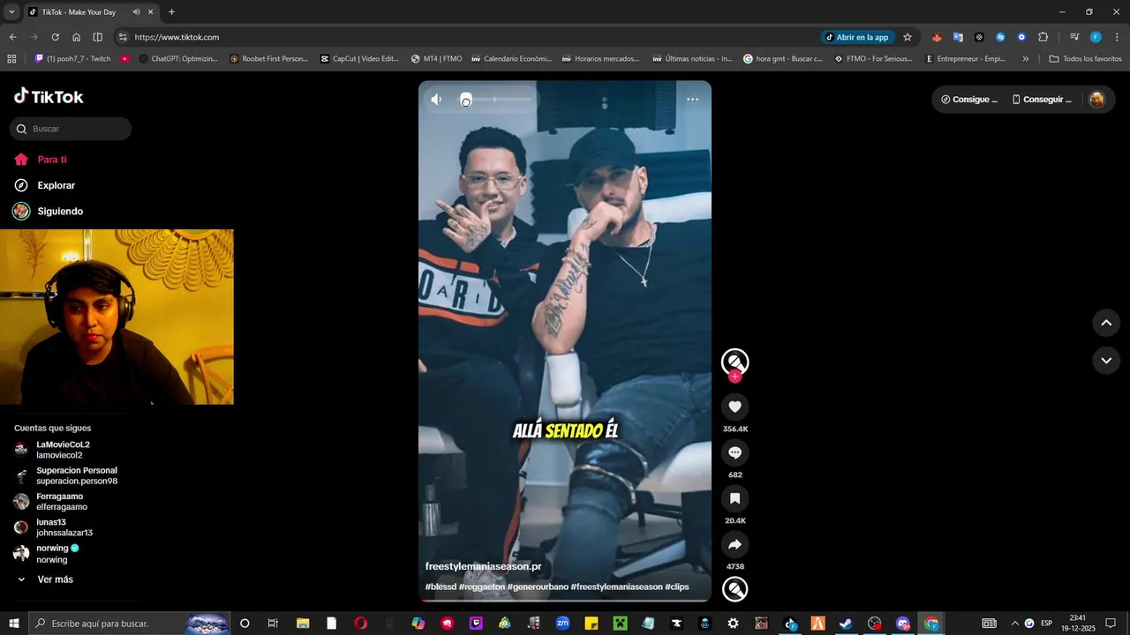This screenshot has height=635, width=1130.
Task: Open the creator's profile avatar beside the video
Action: pyautogui.click(x=734, y=362)
